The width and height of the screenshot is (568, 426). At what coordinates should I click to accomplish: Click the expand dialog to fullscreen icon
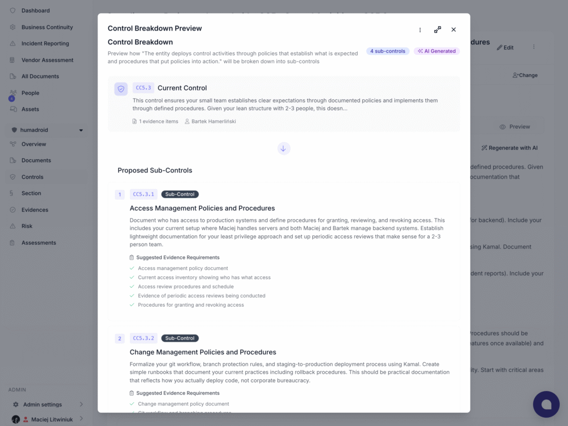click(x=438, y=30)
